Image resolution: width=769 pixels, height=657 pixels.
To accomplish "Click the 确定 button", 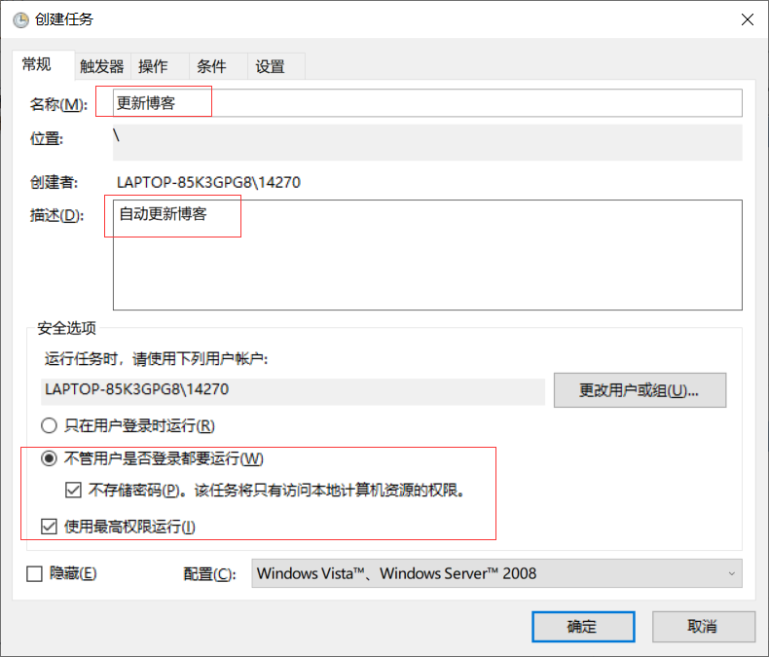I will (583, 626).
